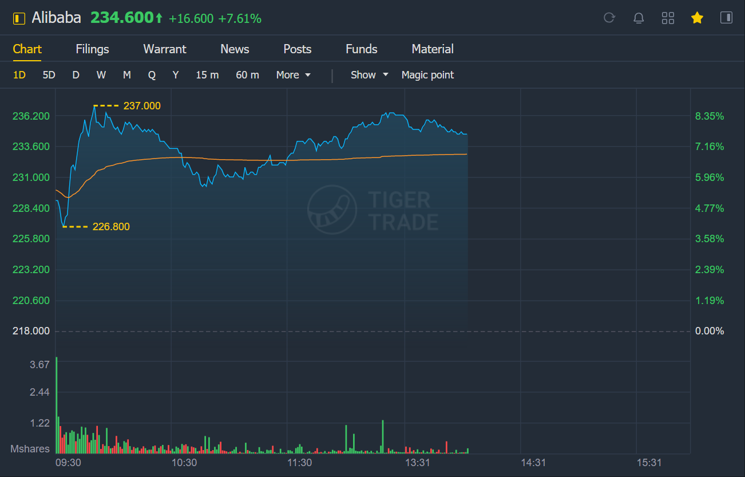The image size is (745, 477).
Task: Click the 236.200 price axis label
Action: click(x=31, y=116)
